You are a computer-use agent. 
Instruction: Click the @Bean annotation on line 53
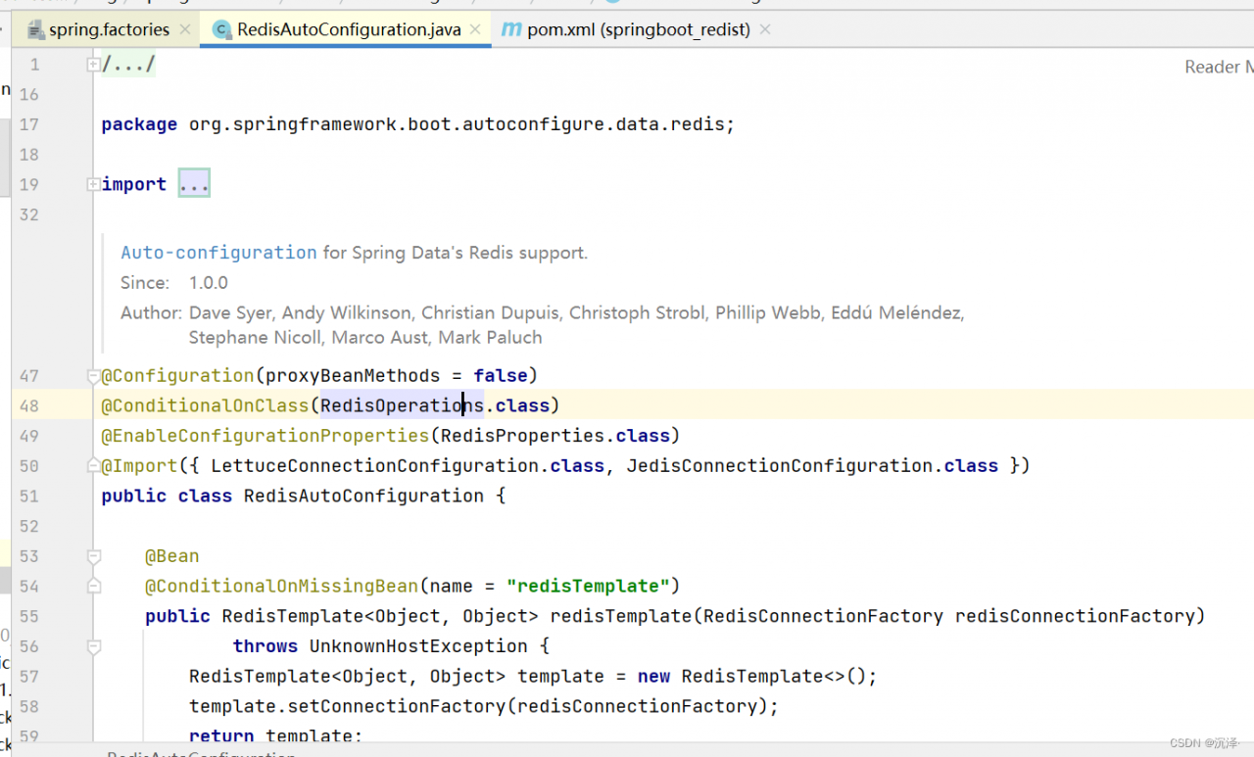tap(172, 556)
